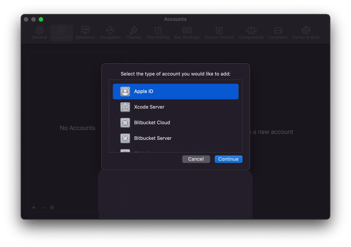
Task: Switch to the Text Editing tab
Action: pos(158,33)
